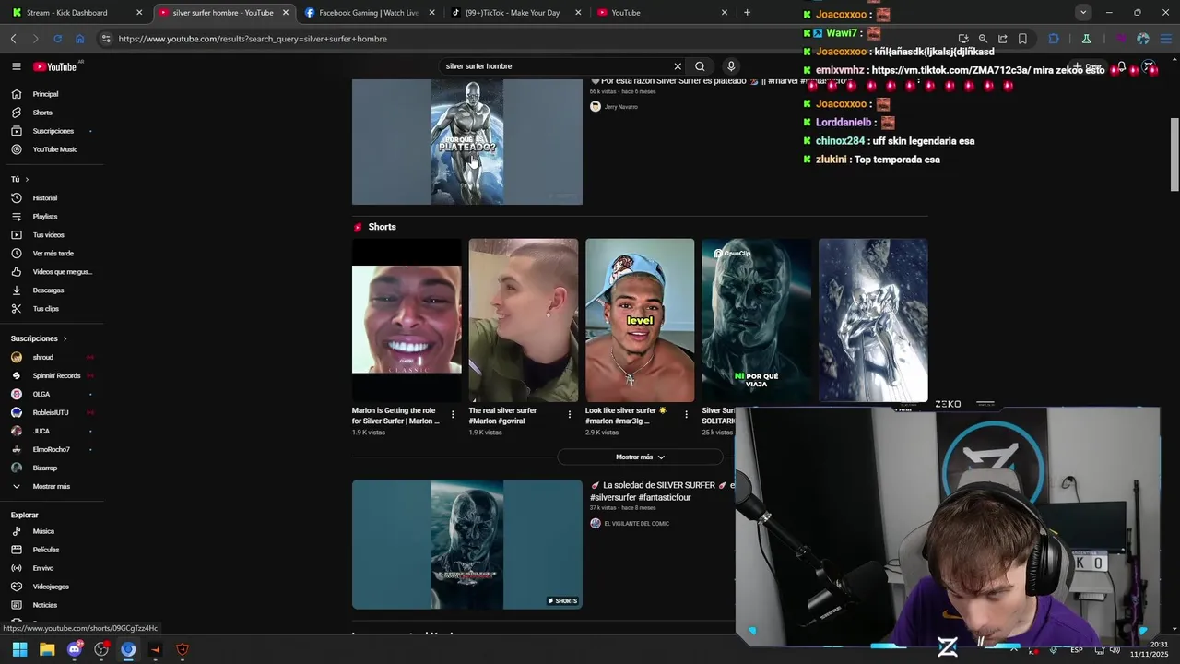Viewport: 1180px width, 664px height.
Task: Play the smiling man Shorts thumbnail
Action: [x=407, y=320]
